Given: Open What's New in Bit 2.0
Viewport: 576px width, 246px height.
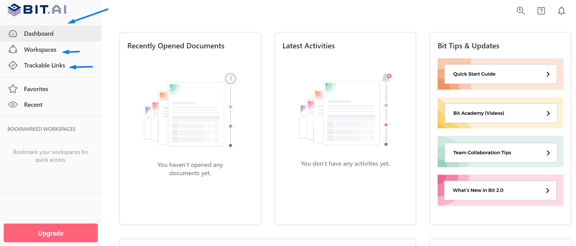Looking at the screenshot, I should coord(500,190).
